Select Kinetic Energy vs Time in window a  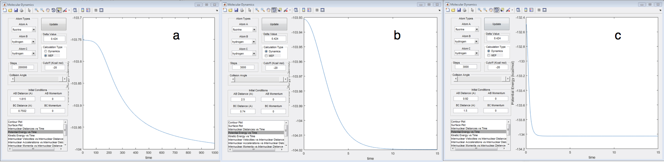(x=21, y=136)
